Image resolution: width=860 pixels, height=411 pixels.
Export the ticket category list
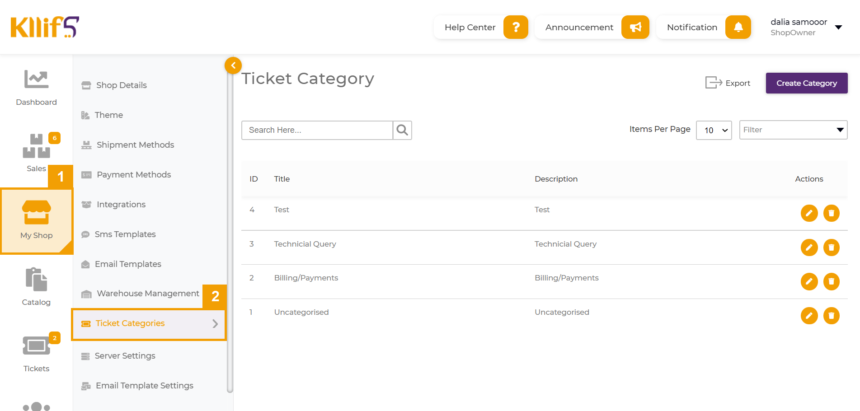pos(728,83)
